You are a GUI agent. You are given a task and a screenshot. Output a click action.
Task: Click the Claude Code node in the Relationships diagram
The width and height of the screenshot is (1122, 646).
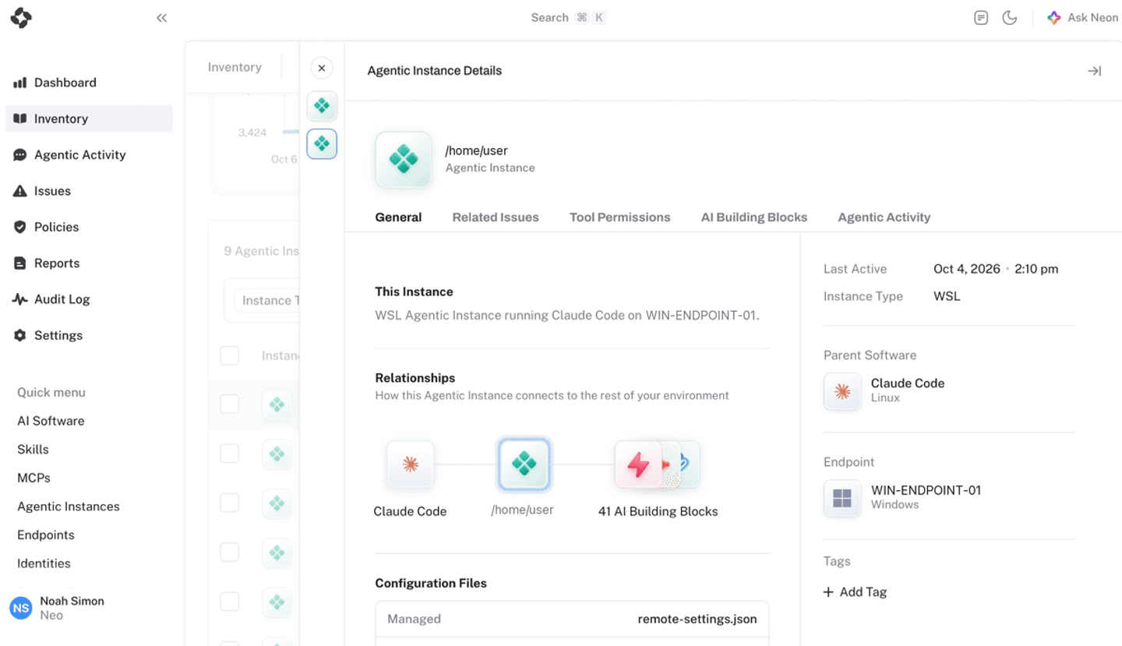tap(411, 465)
